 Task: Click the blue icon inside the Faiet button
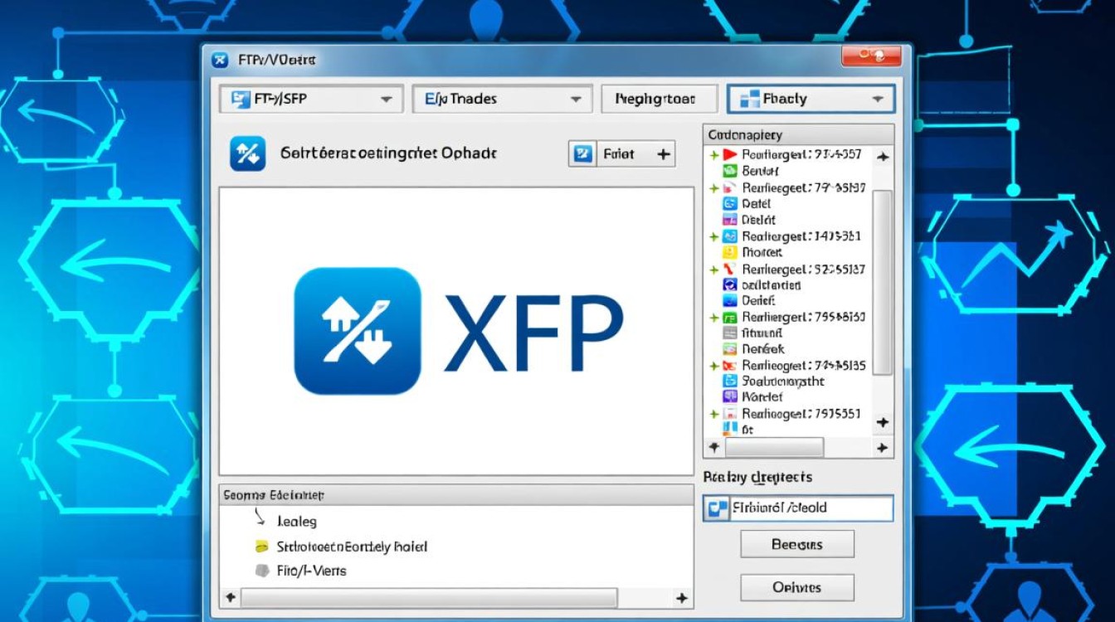583,154
